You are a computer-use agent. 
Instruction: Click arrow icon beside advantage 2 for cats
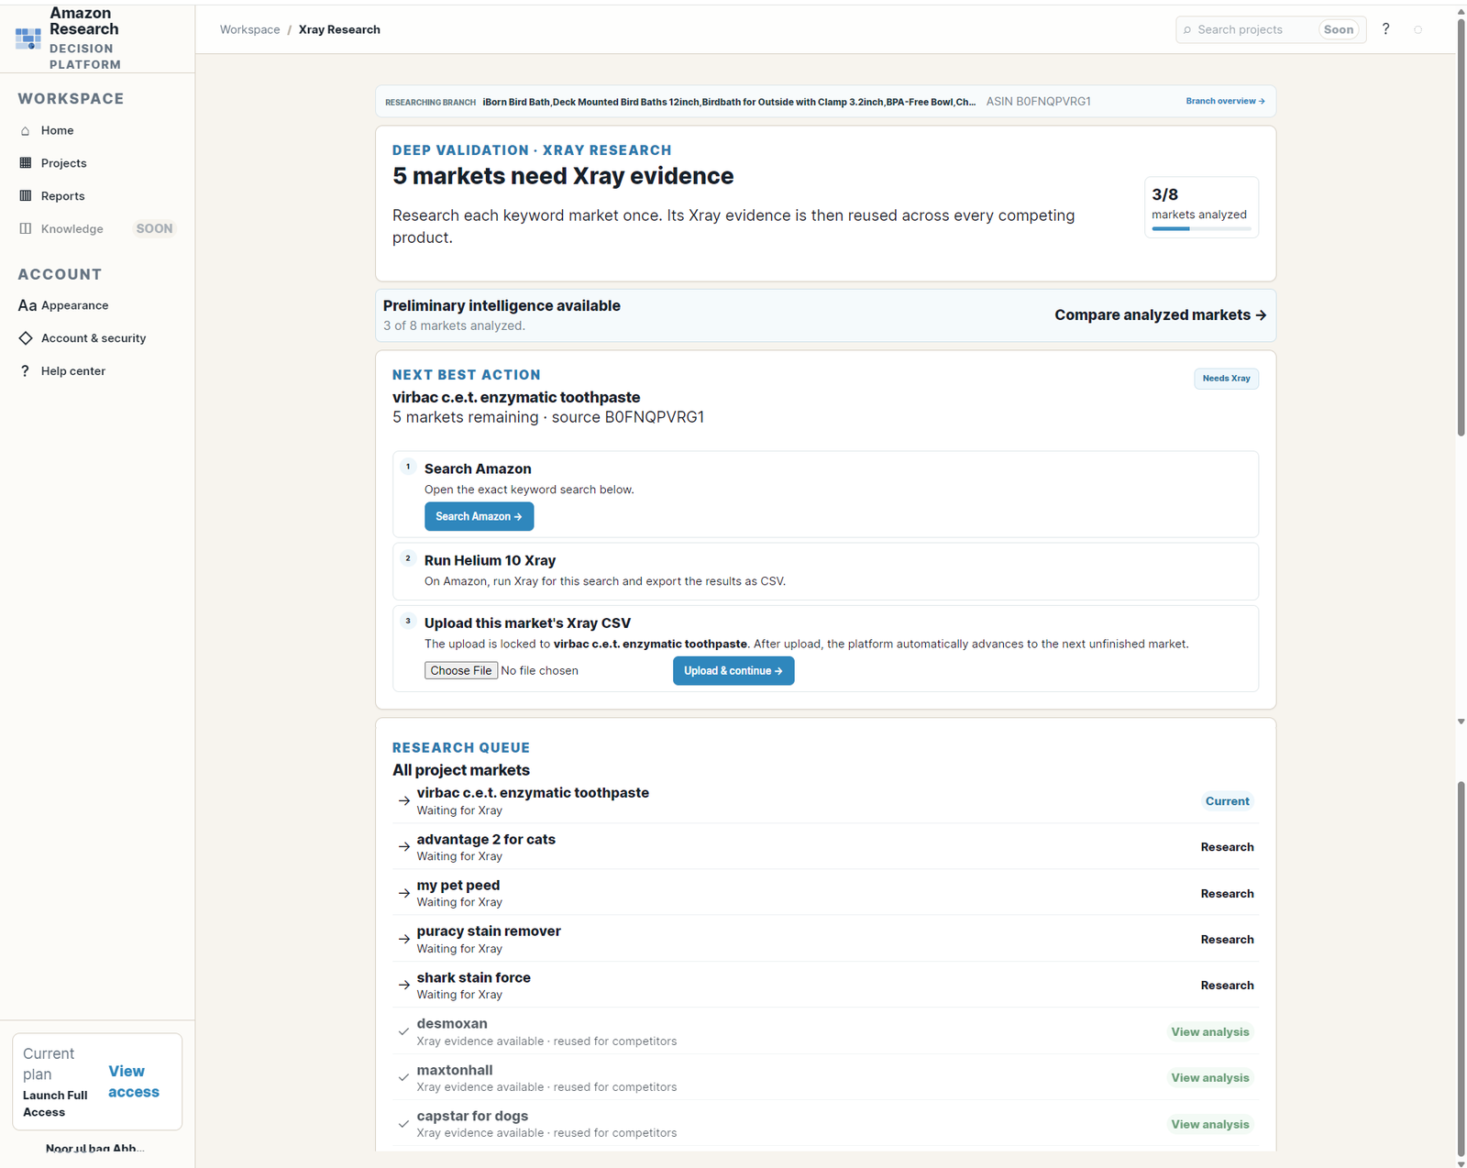404,847
